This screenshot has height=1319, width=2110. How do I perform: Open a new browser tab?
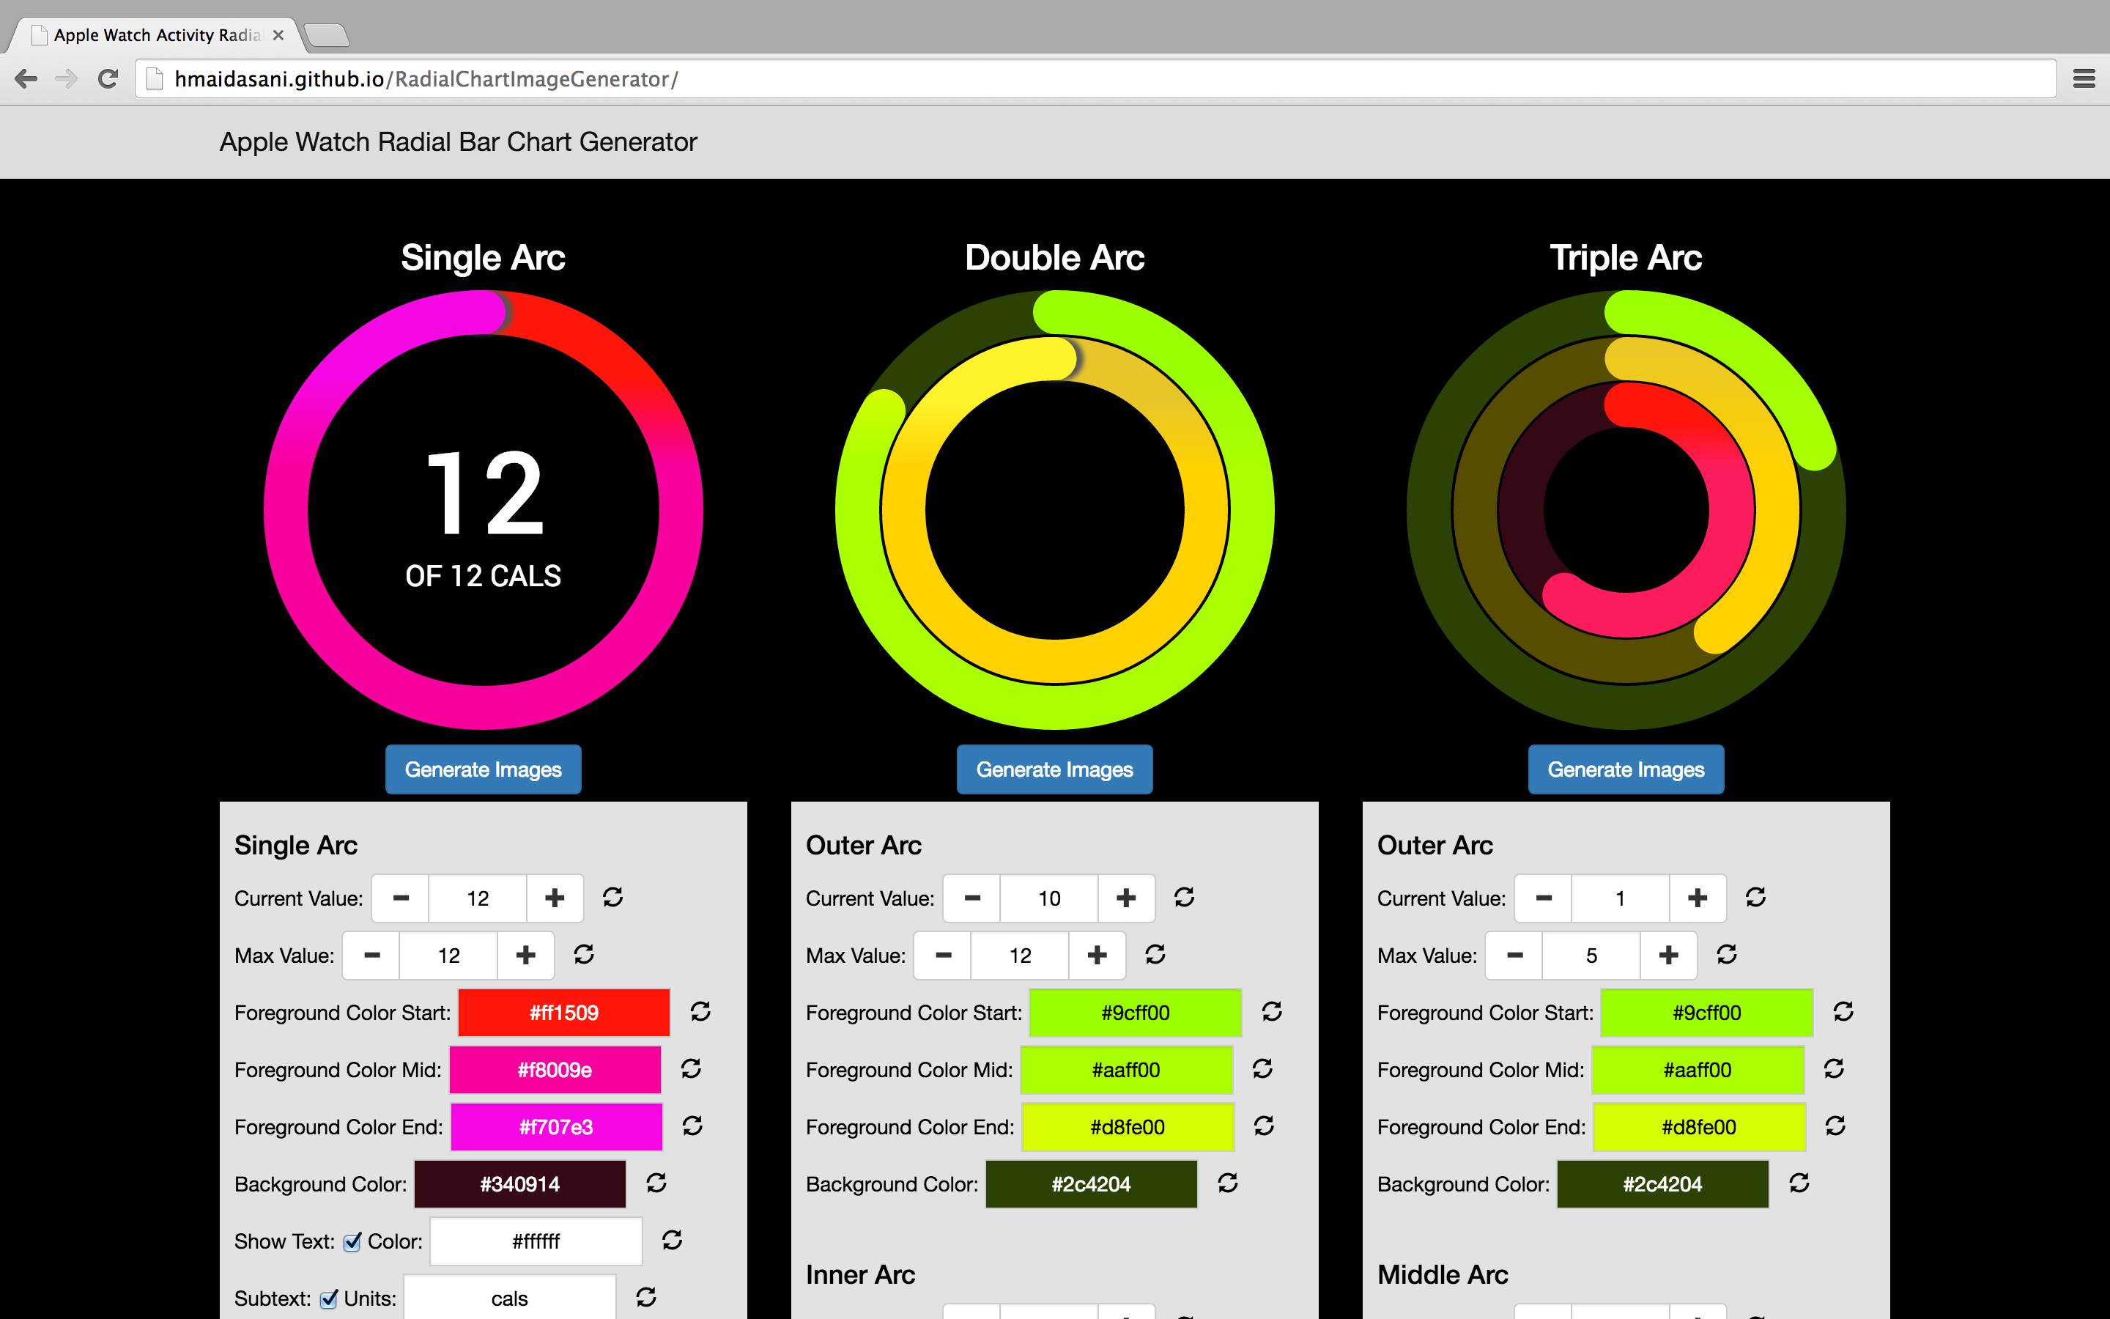coord(327,35)
